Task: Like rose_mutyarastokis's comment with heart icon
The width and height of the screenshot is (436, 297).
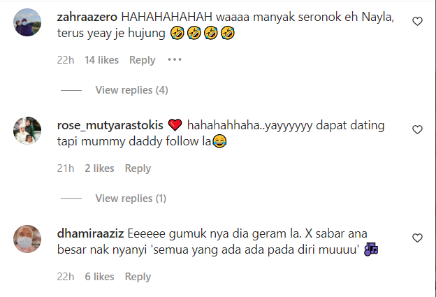Action: pyautogui.click(x=417, y=129)
